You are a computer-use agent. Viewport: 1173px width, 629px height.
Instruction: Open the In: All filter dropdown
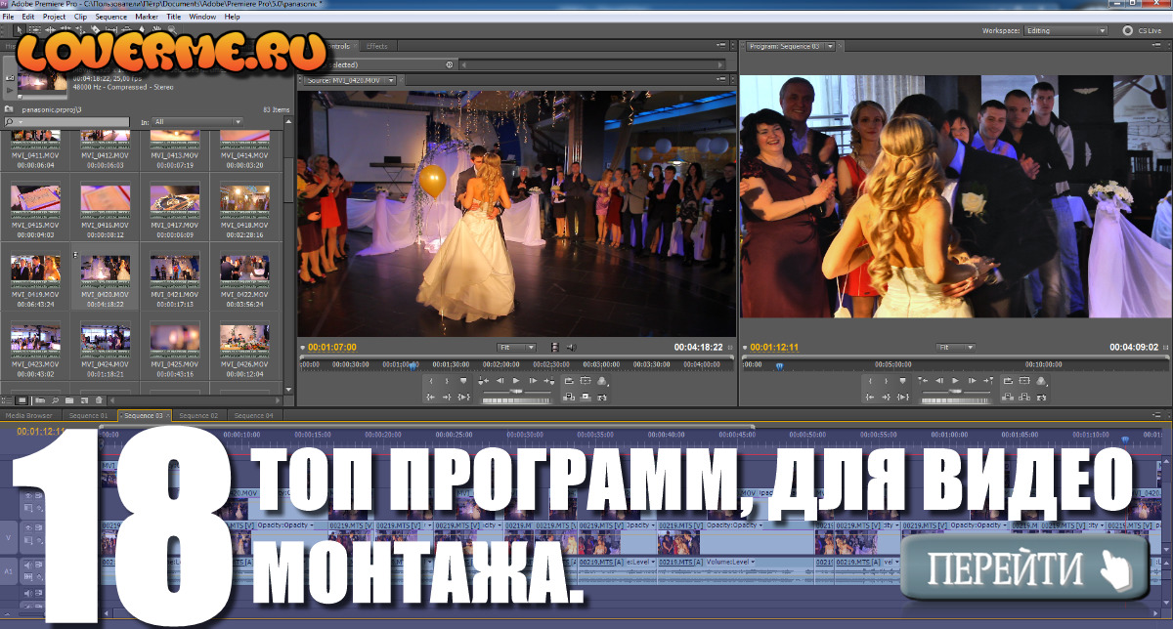point(196,122)
